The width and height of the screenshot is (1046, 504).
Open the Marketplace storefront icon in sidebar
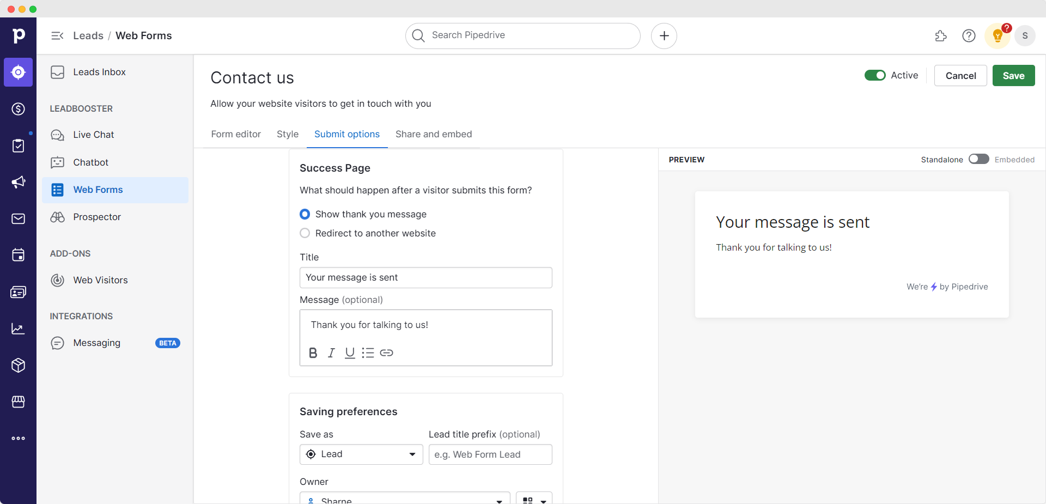tap(18, 402)
